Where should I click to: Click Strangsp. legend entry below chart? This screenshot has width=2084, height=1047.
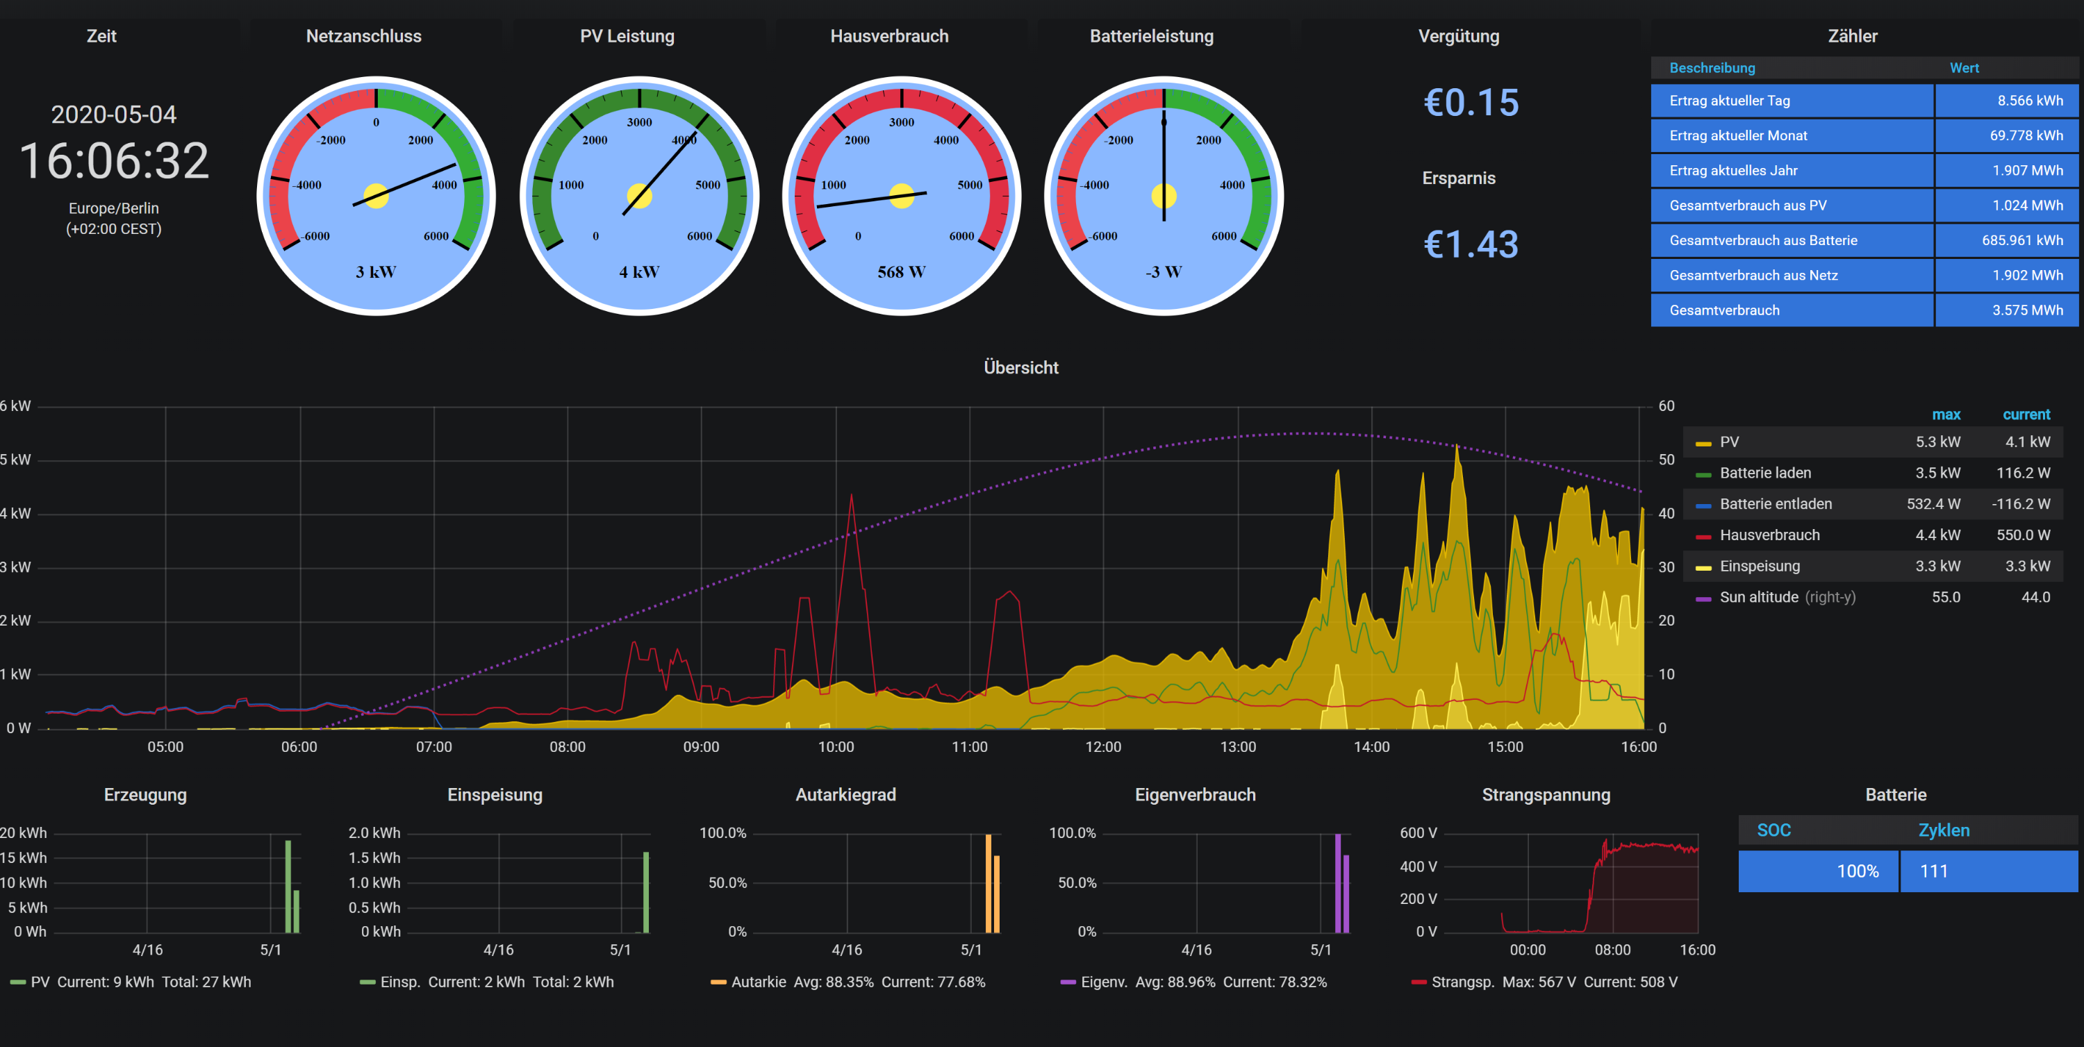pyautogui.click(x=1462, y=982)
